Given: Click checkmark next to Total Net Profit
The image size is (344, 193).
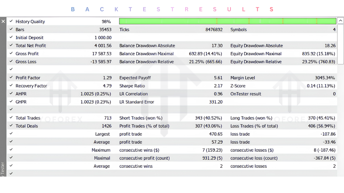Looking at the screenshot, I should pos(11,45).
